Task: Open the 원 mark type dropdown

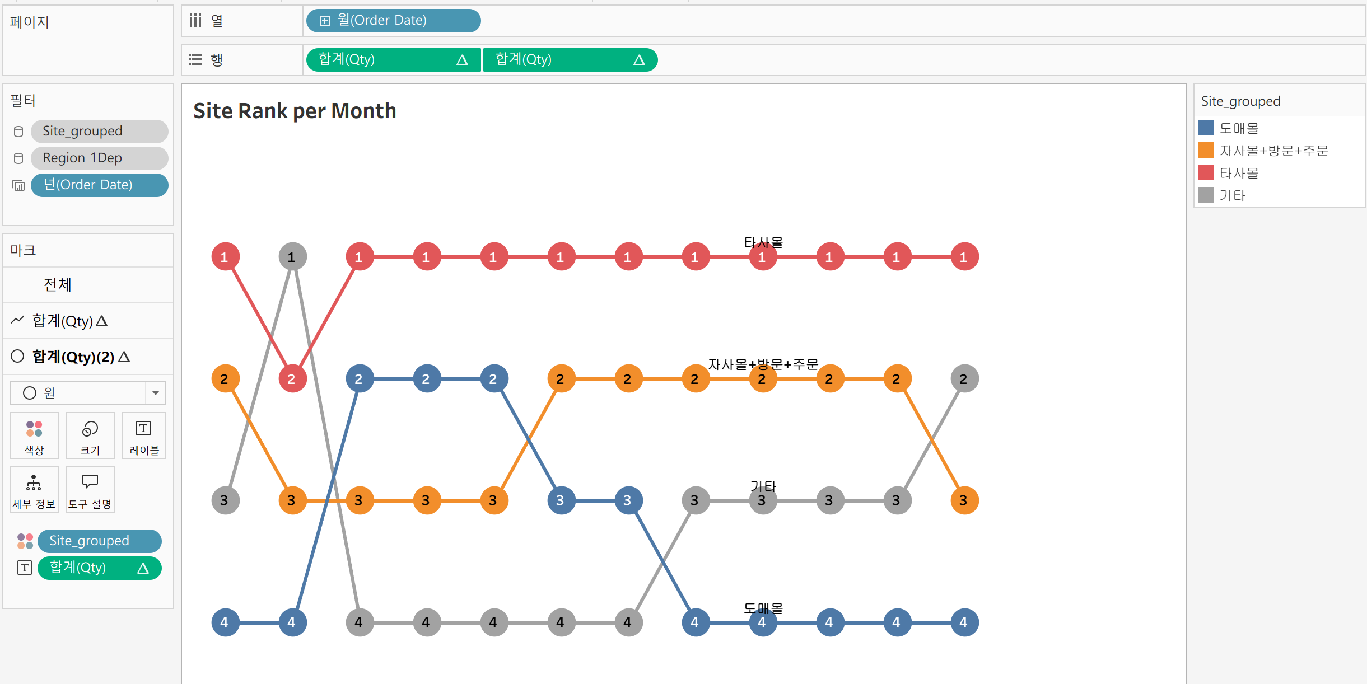Action: (155, 393)
